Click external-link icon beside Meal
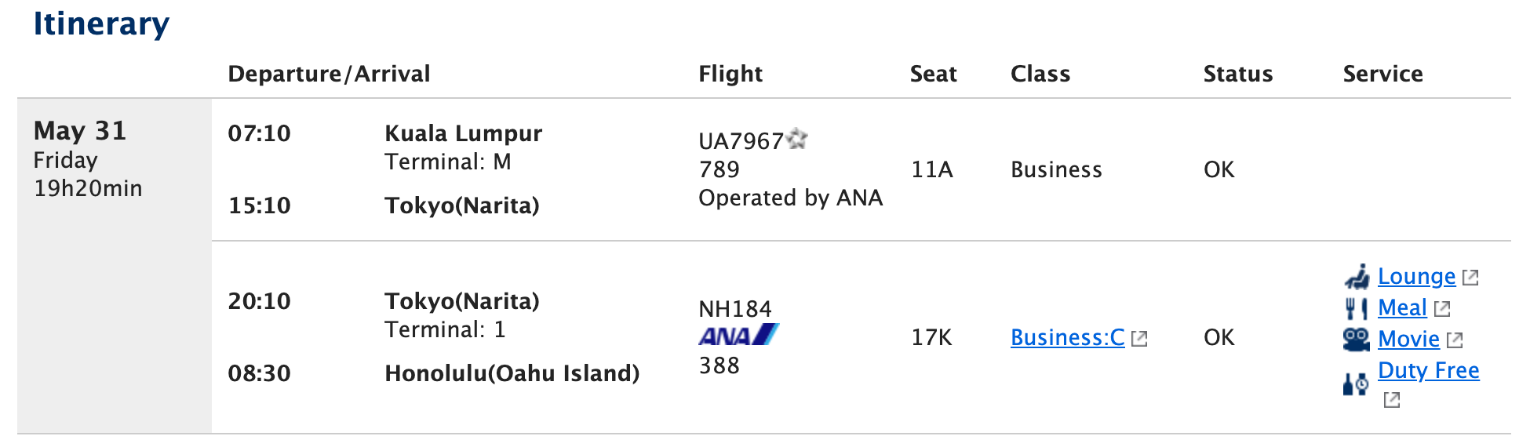This screenshot has width=1530, height=447. pyautogui.click(x=1442, y=309)
